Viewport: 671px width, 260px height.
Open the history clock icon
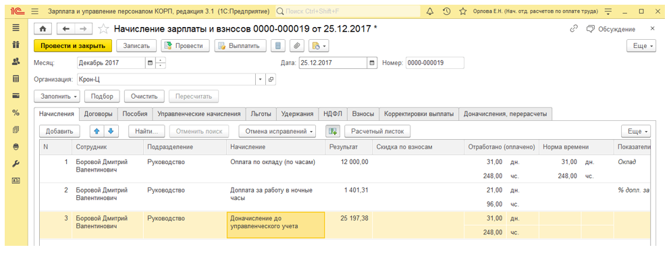[446, 11]
